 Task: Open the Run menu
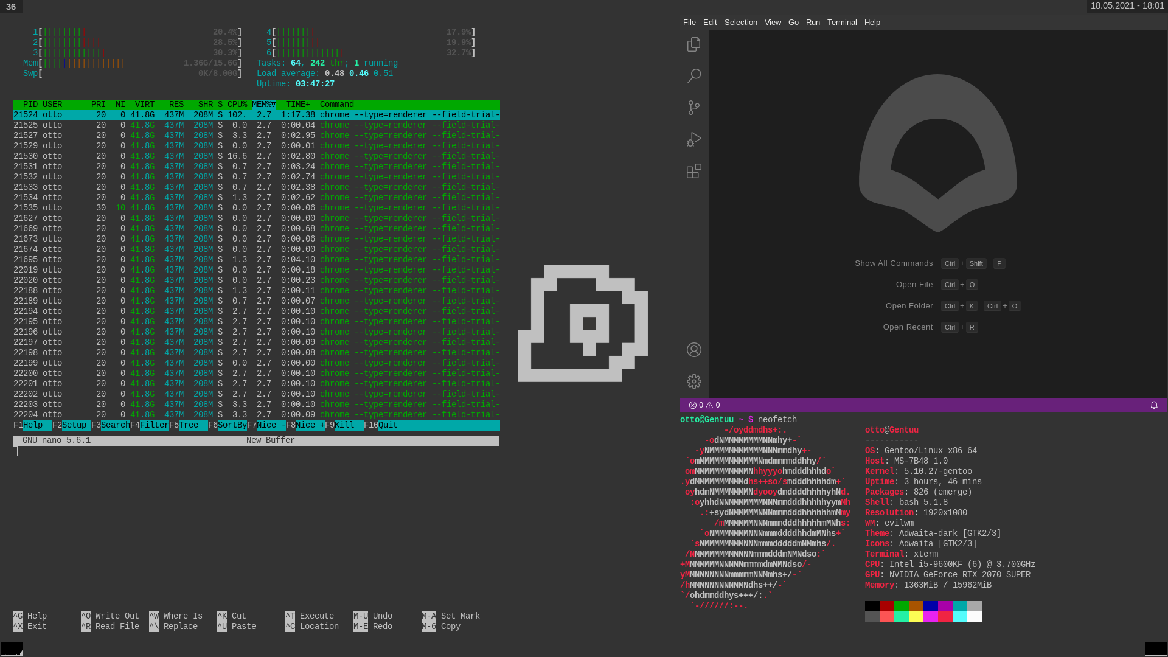812,22
